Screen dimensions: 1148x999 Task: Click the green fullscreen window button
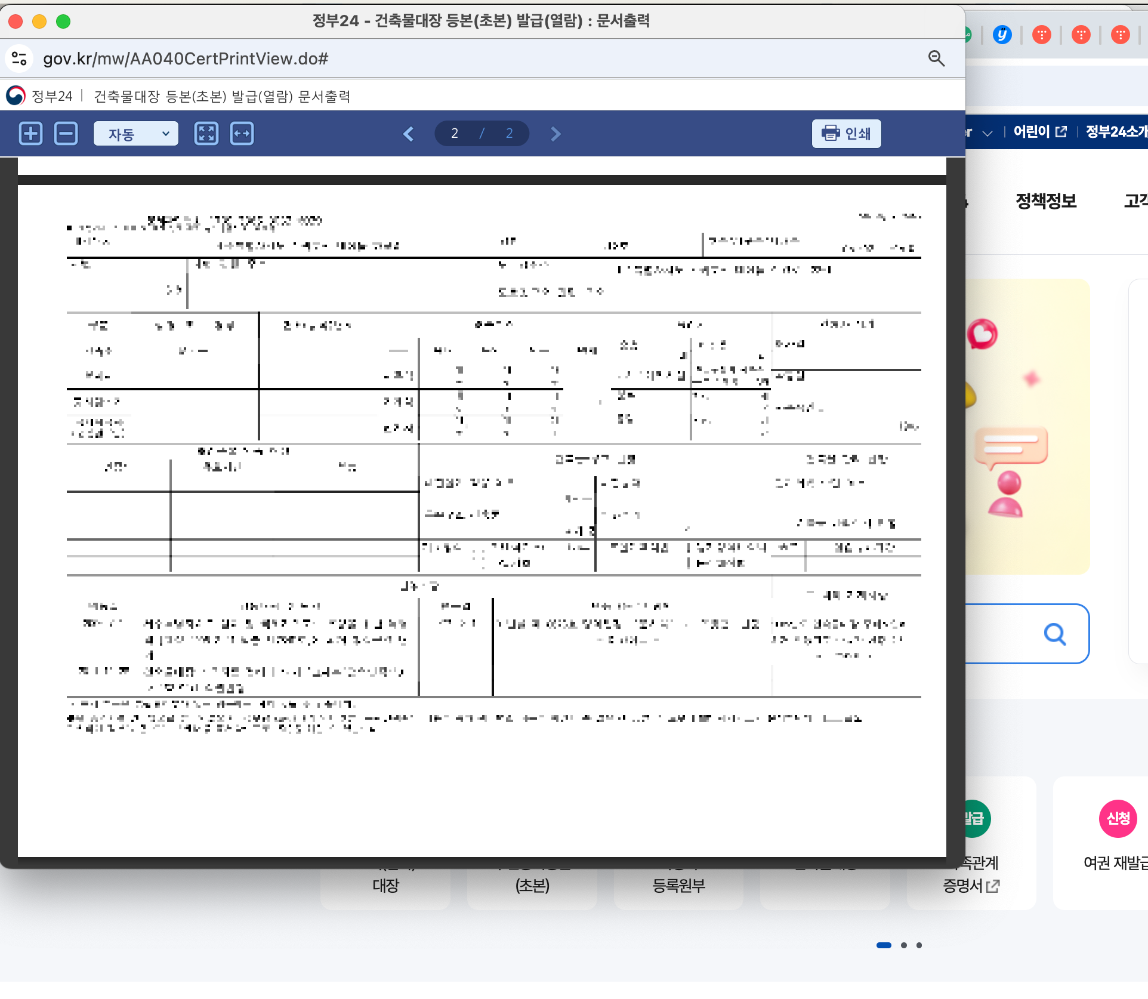(63, 21)
